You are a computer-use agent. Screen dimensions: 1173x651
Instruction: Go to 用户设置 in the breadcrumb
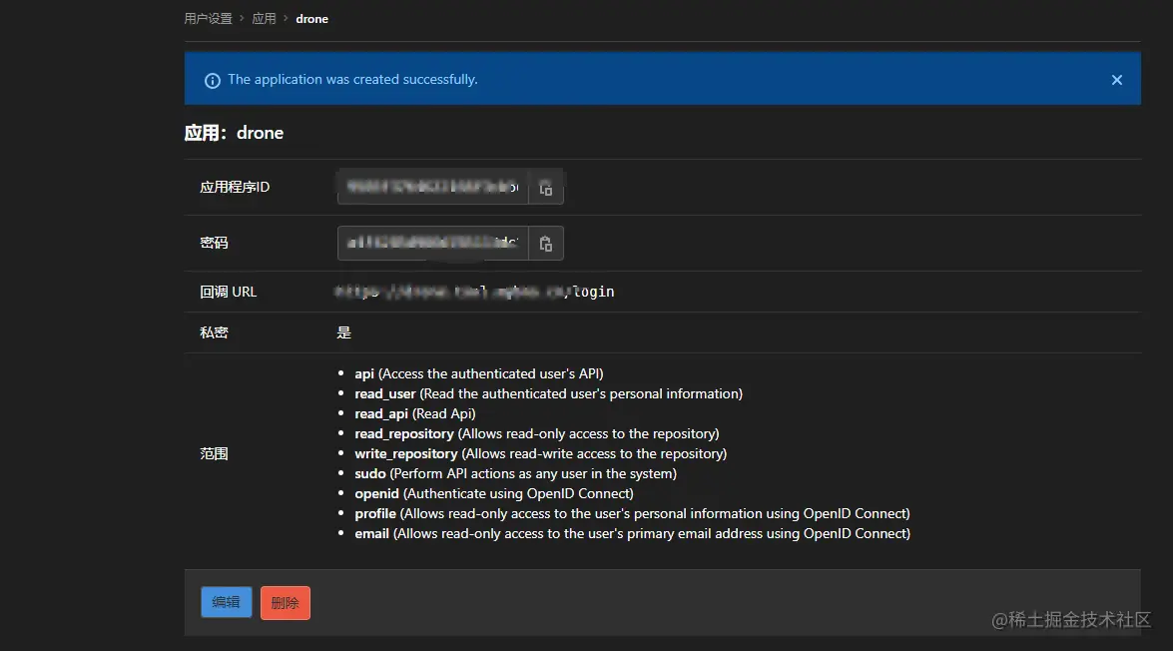208,19
